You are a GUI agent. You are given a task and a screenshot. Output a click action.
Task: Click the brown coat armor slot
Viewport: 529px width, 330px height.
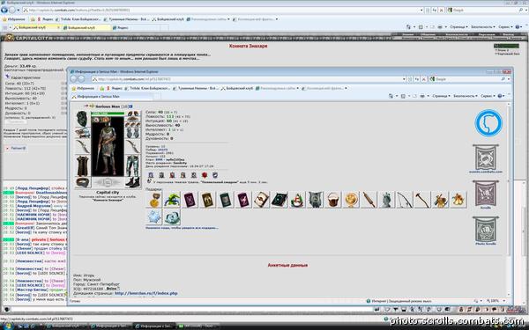(83, 165)
